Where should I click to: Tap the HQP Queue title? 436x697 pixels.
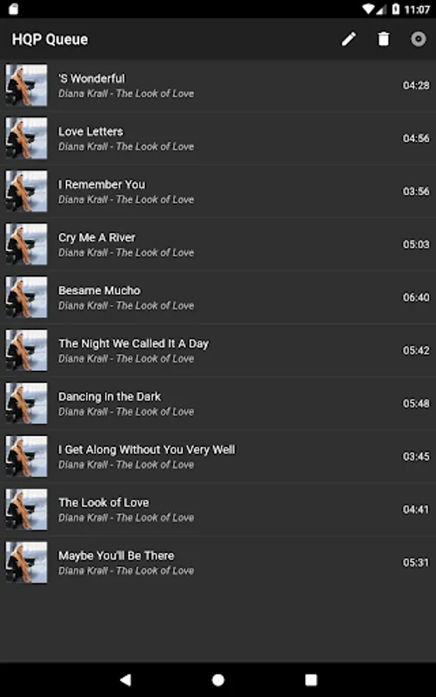coord(50,39)
